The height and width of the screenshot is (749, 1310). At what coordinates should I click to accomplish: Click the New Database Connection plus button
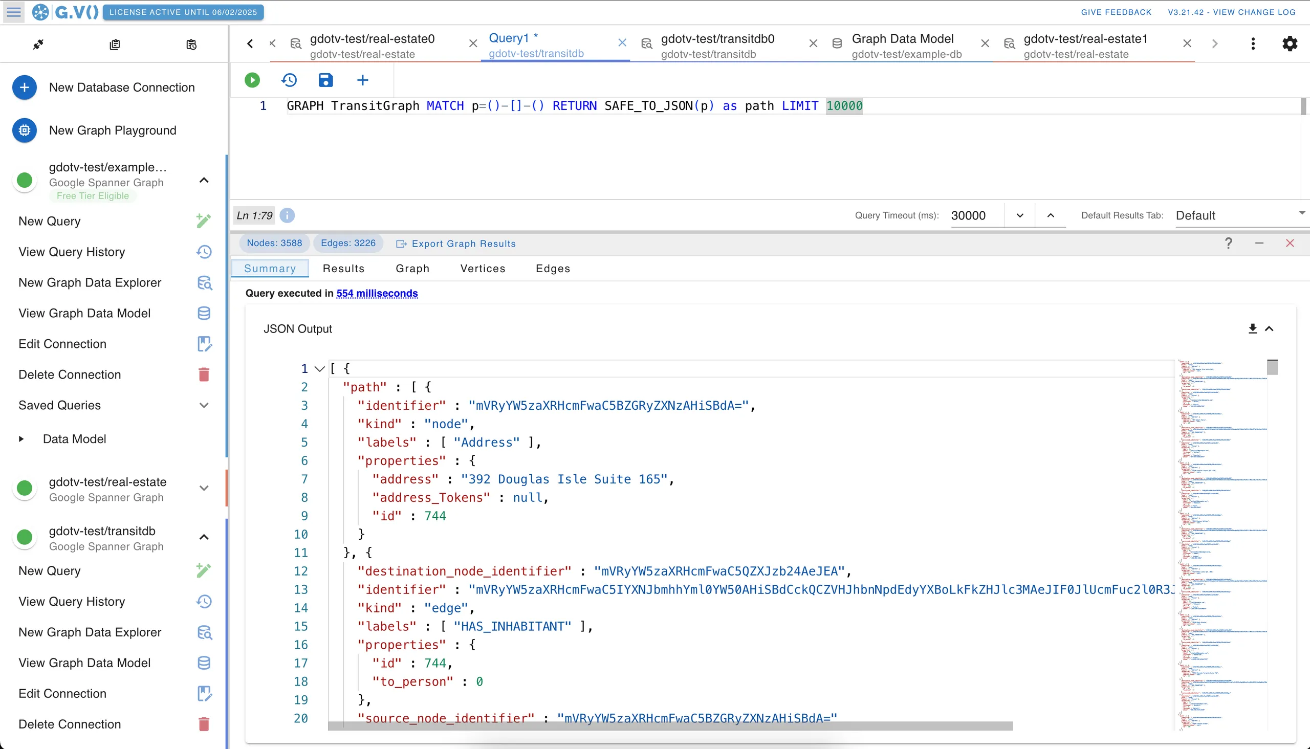(24, 87)
